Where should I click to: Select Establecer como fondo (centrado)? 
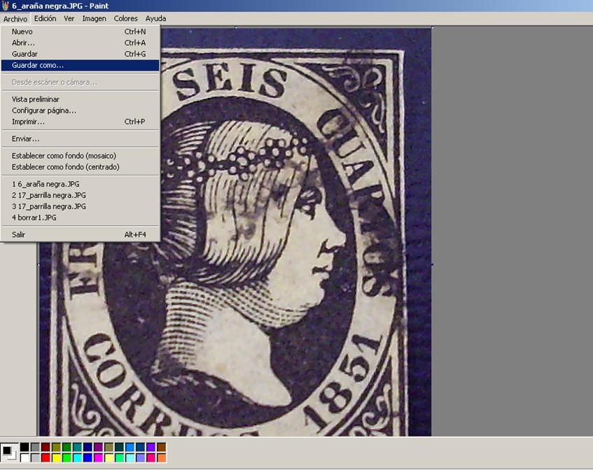81,167
